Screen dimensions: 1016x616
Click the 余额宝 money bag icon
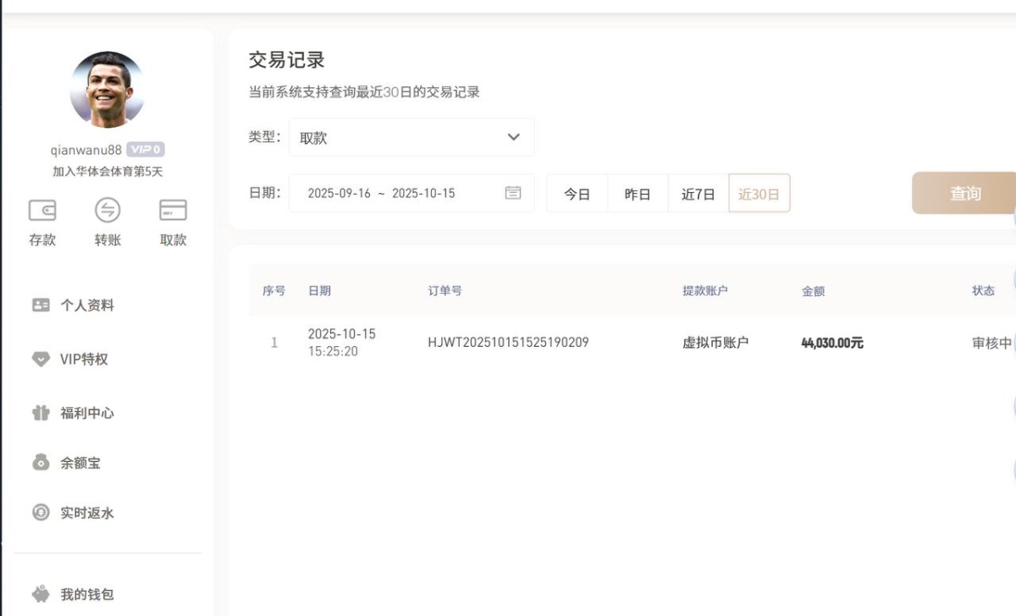41,463
